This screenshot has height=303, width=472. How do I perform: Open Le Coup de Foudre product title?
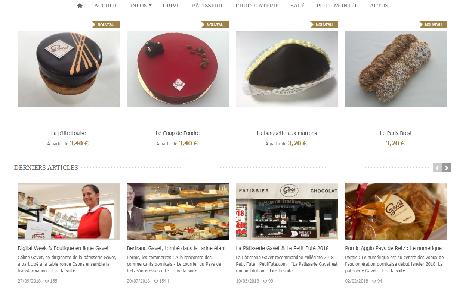coord(178,133)
